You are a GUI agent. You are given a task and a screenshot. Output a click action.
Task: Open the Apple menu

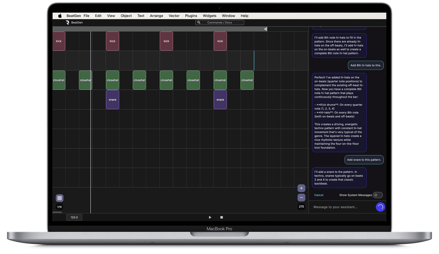click(60, 16)
